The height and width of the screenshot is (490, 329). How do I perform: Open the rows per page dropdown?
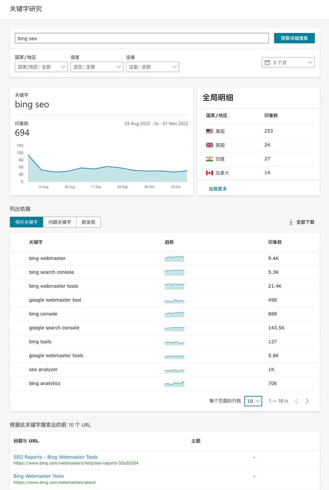pyautogui.click(x=253, y=401)
